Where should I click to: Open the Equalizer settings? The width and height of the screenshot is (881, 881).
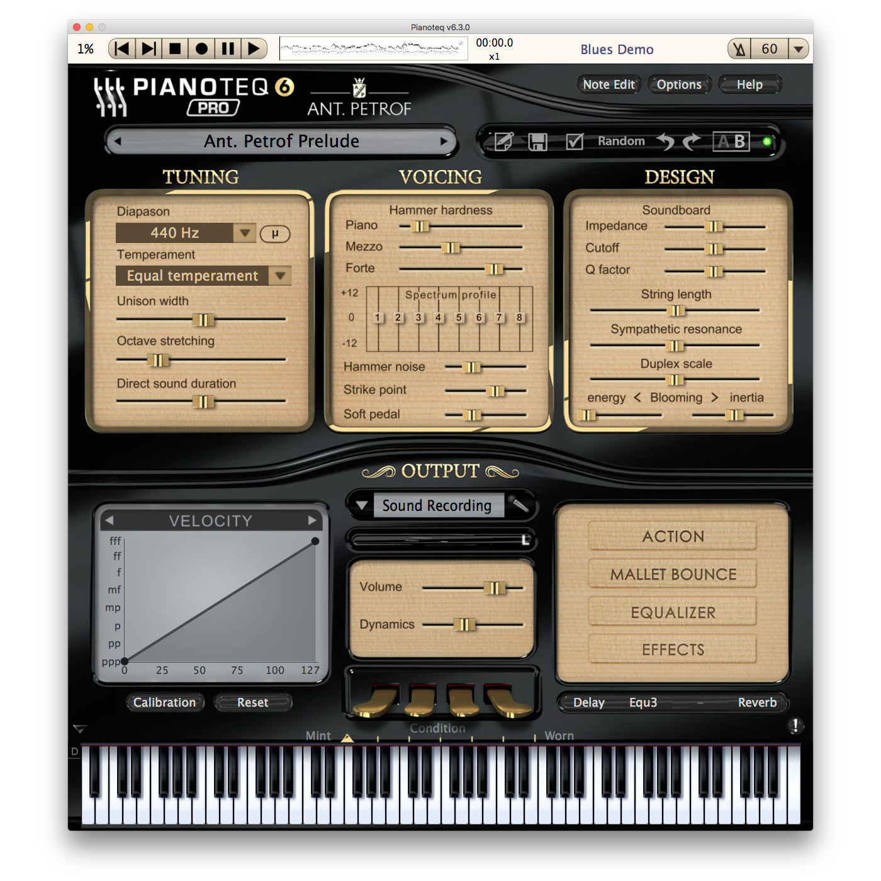(673, 612)
